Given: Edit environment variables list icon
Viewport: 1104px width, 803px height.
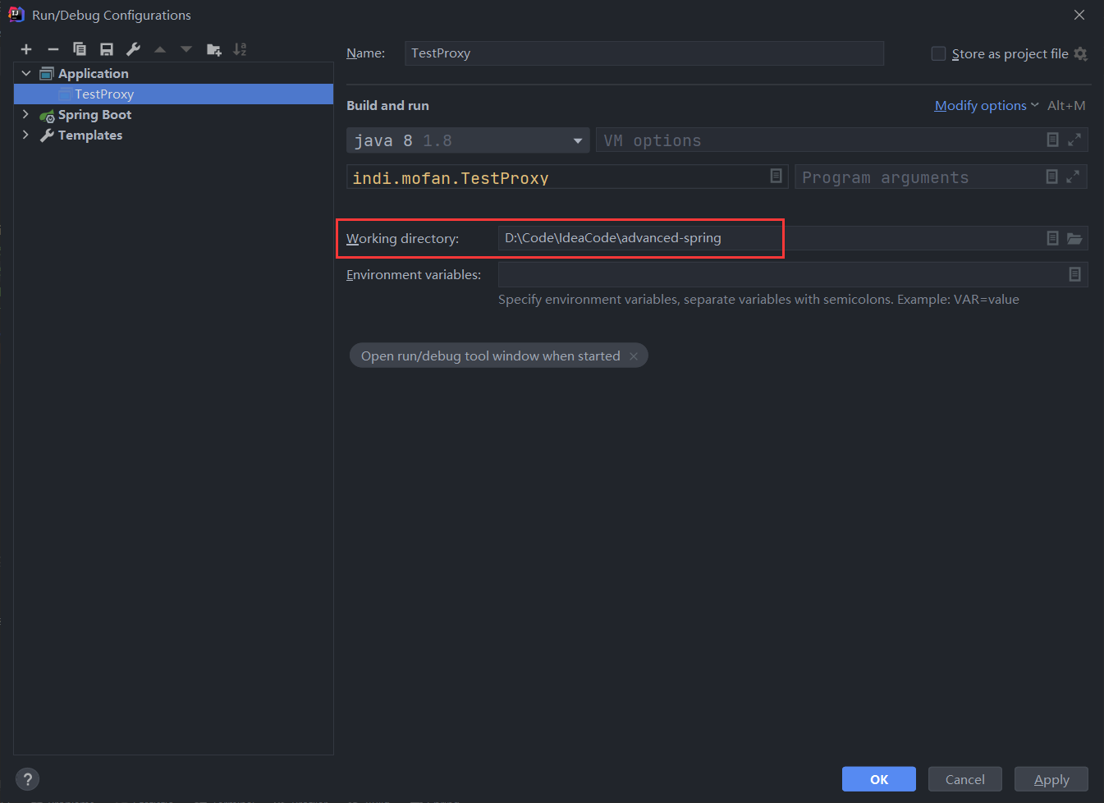Looking at the screenshot, I should [x=1074, y=274].
